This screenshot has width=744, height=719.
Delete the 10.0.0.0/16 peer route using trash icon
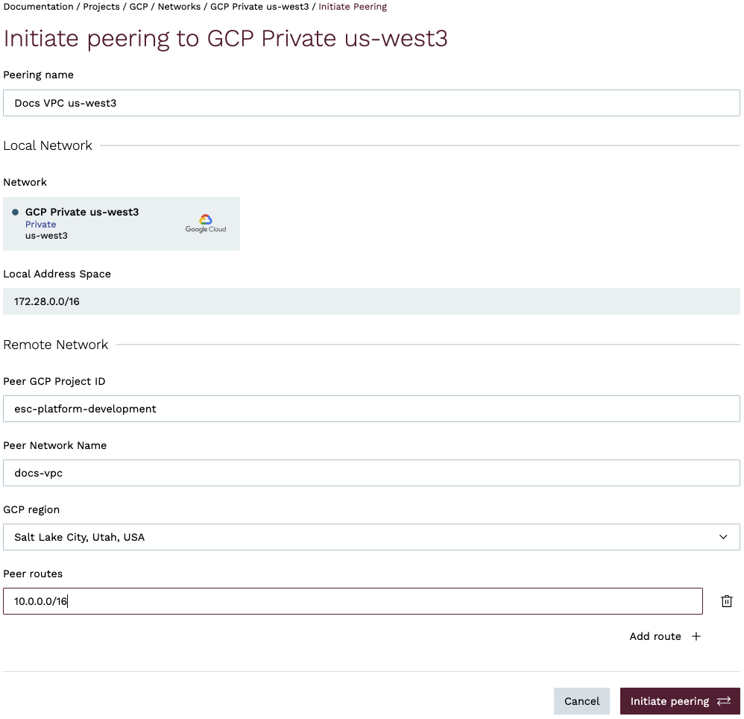pos(727,601)
